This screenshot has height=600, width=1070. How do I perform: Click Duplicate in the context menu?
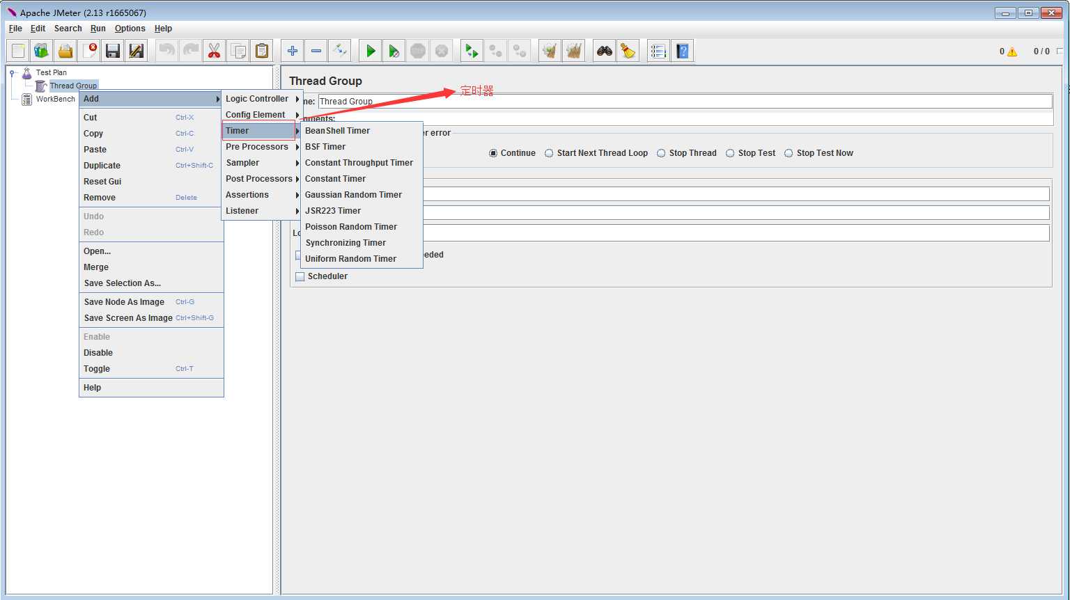click(151, 166)
